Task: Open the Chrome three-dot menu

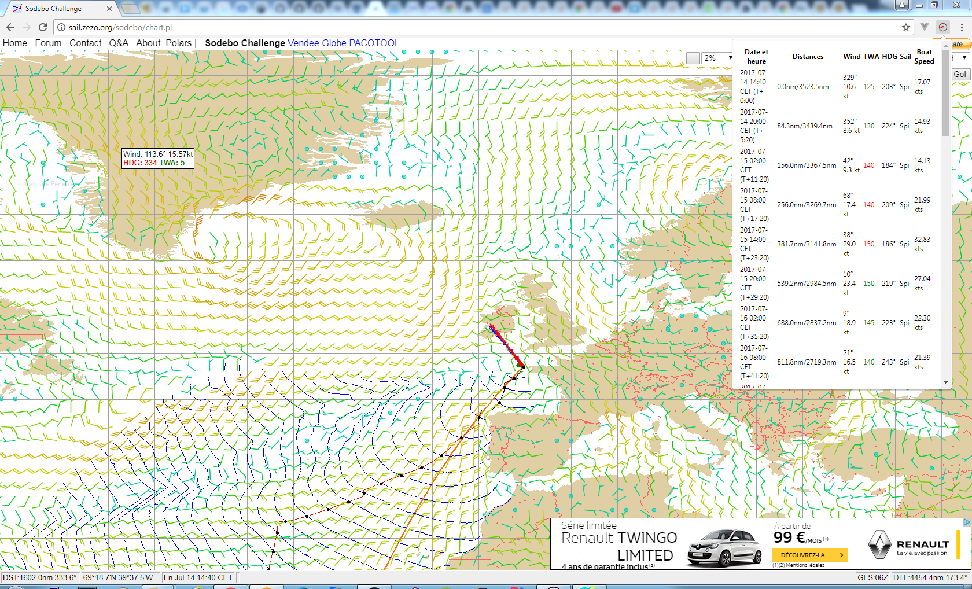Action: pyautogui.click(x=962, y=27)
